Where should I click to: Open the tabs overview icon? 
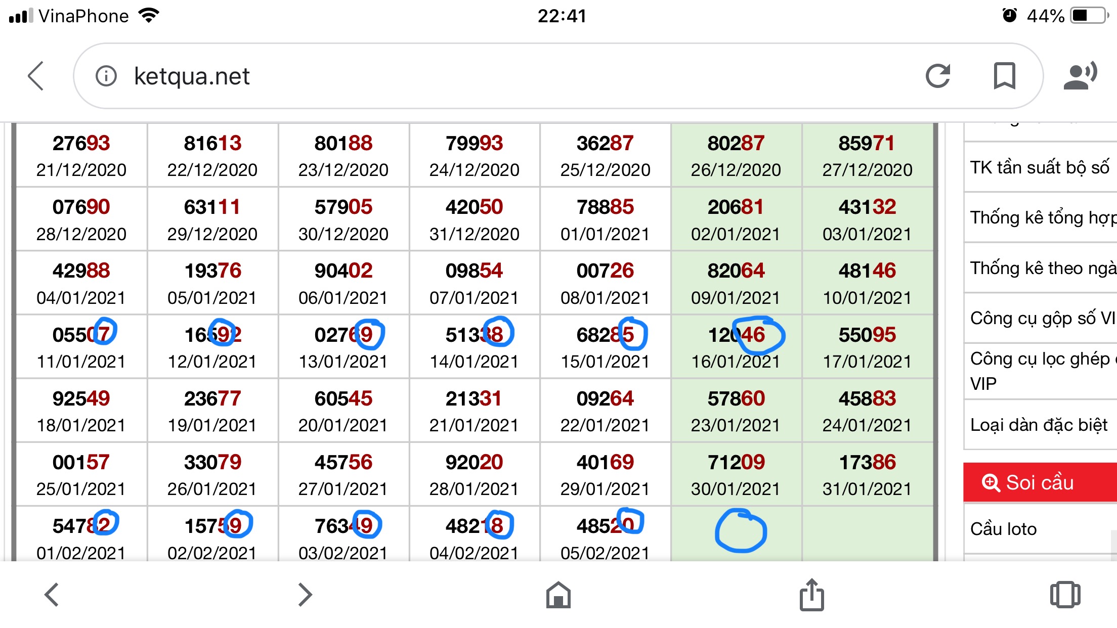[1065, 594]
